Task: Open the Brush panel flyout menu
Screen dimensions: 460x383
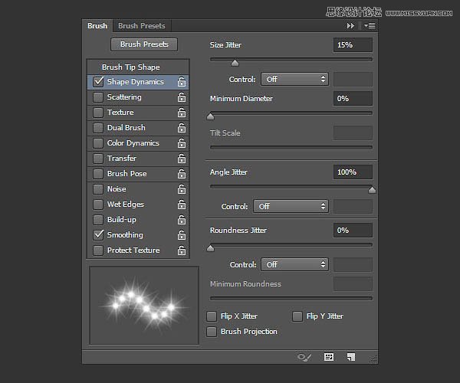Action: tap(370, 26)
